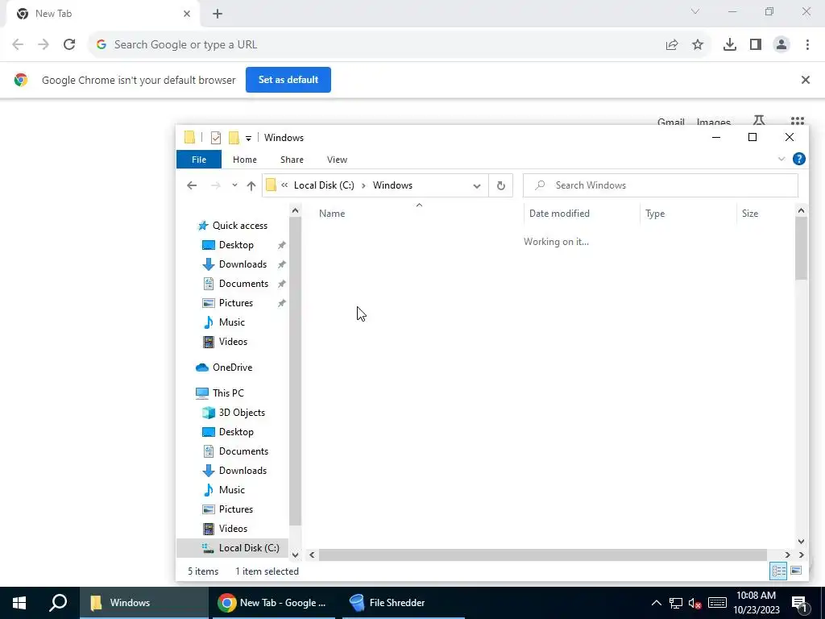Click navigation pane vertical scrollbar
The height and width of the screenshot is (619, 825).
[295, 371]
